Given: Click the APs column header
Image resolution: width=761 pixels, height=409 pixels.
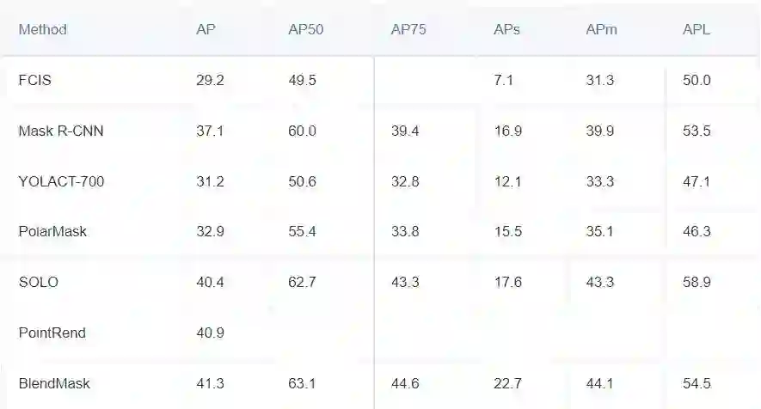Looking at the screenshot, I should (x=506, y=29).
